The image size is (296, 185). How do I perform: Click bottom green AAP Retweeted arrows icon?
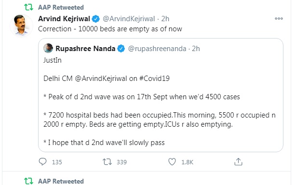click(29, 181)
